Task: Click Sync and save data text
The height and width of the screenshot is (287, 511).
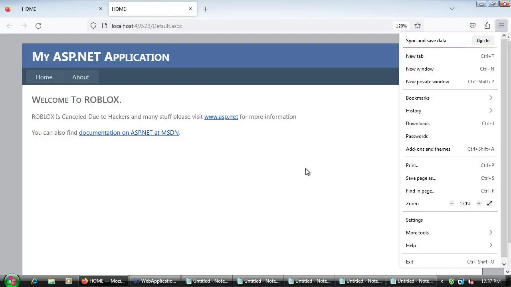Action: pos(426,41)
